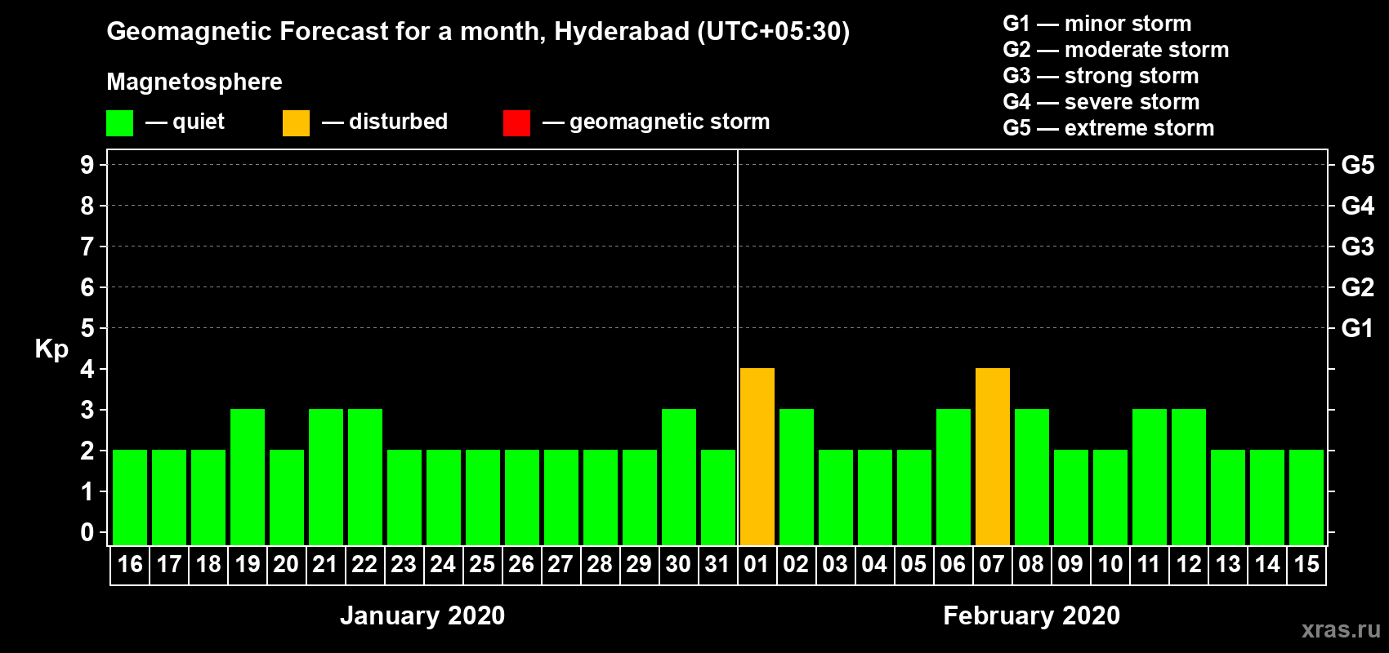Click the green bar above January 21
This screenshot has height=653, width=1389.
coord(326,478)
